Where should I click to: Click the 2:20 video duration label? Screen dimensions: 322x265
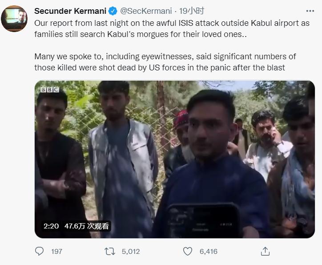pyautogui.click(x=51, y=226)
